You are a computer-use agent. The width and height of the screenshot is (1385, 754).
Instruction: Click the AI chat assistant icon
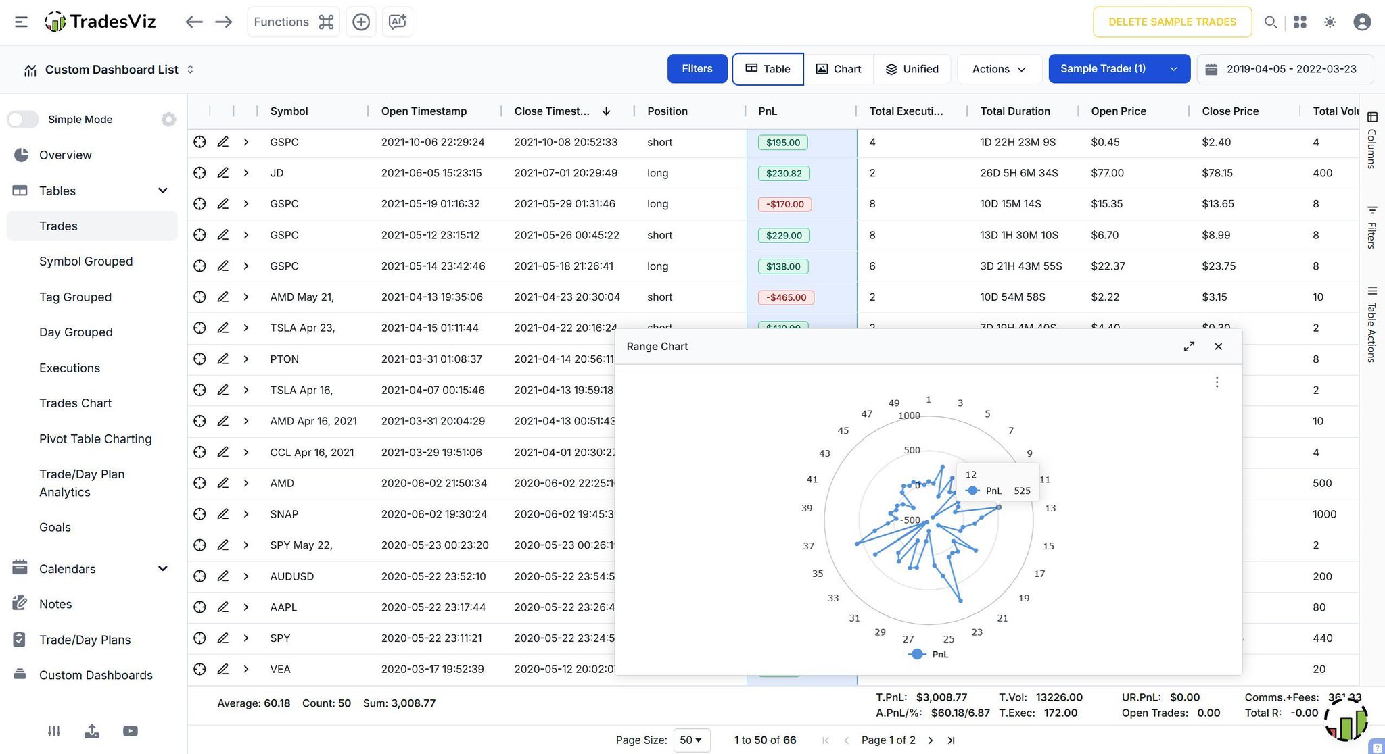pos(397,22)
